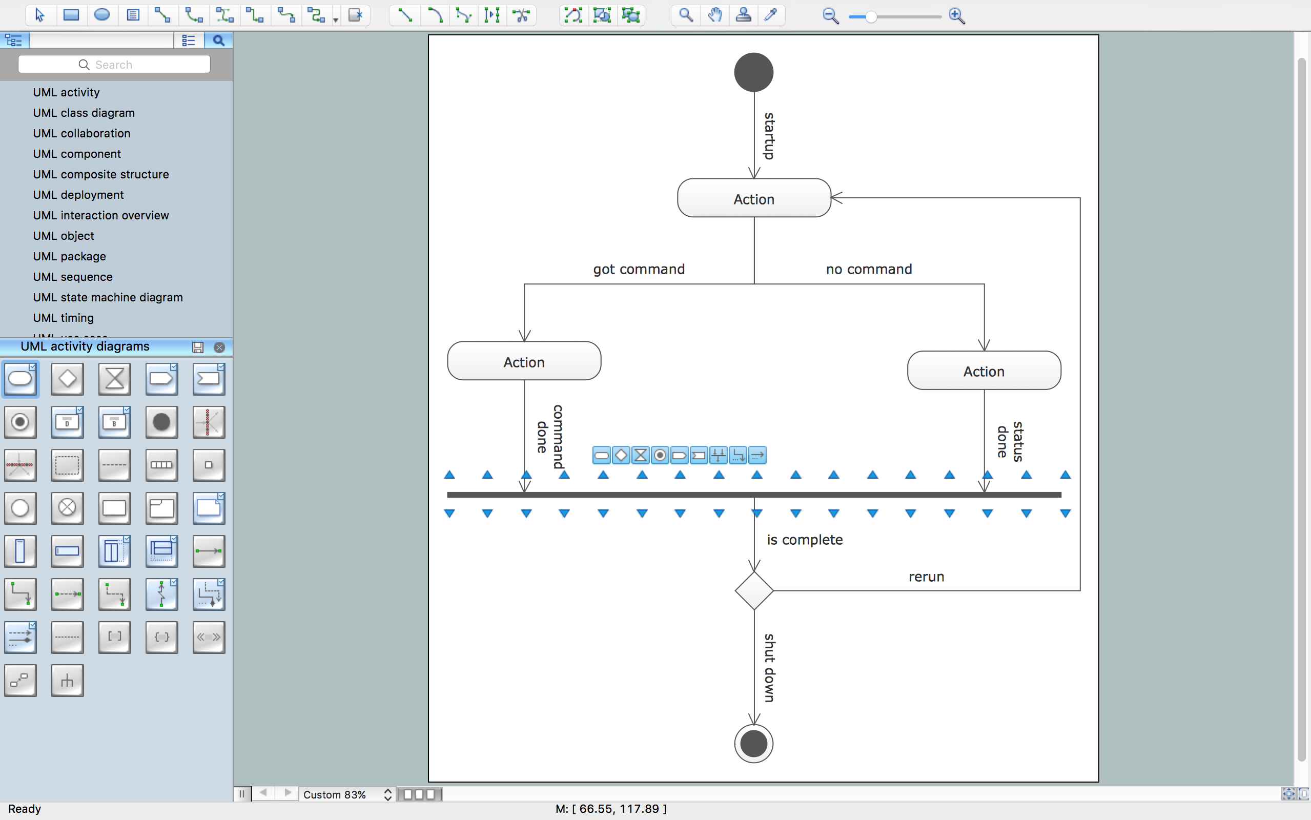Click the zoom in button on toolbar
Screen dimensions: 1311x820
tap(957, 16)
